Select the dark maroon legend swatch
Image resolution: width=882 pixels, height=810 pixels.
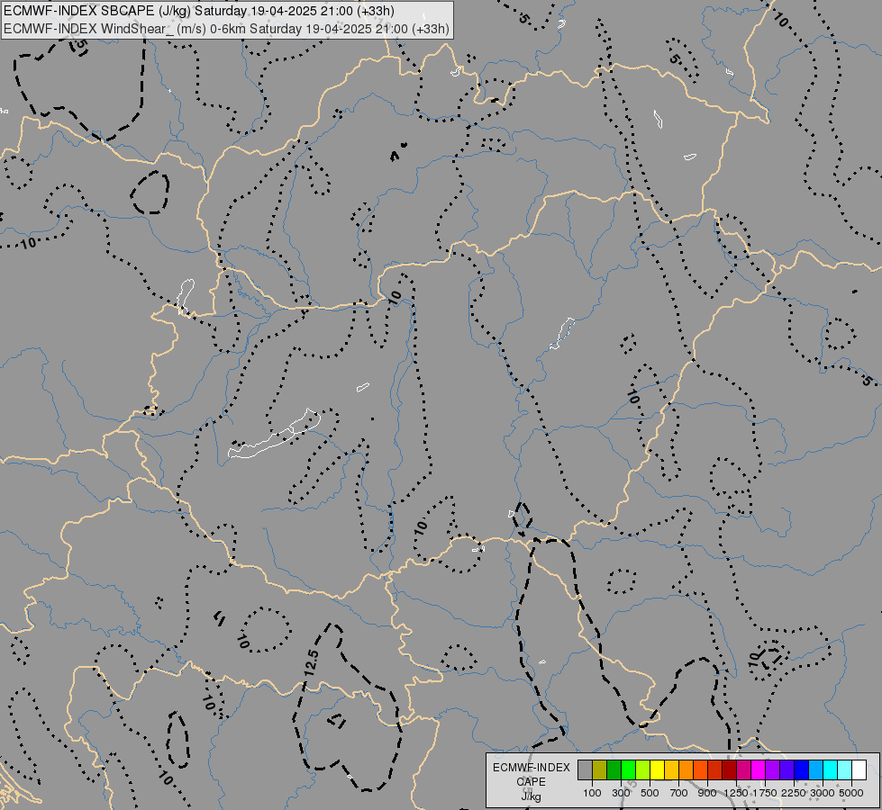pyautogui.click(x=730, y=770)
